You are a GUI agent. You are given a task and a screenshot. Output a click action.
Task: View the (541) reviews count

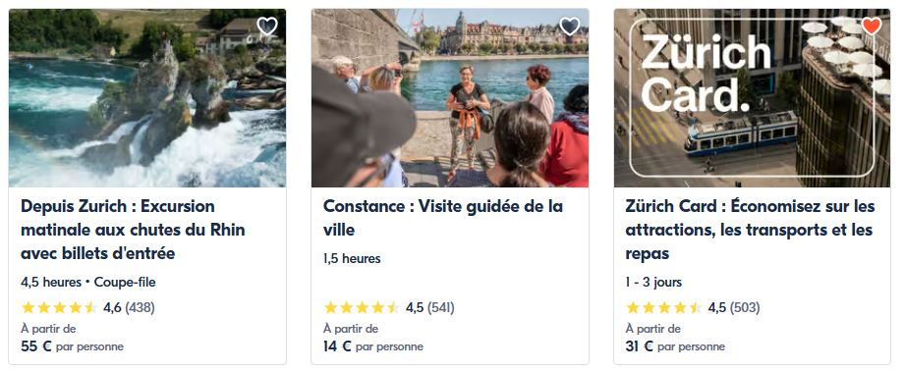(441, 307)
